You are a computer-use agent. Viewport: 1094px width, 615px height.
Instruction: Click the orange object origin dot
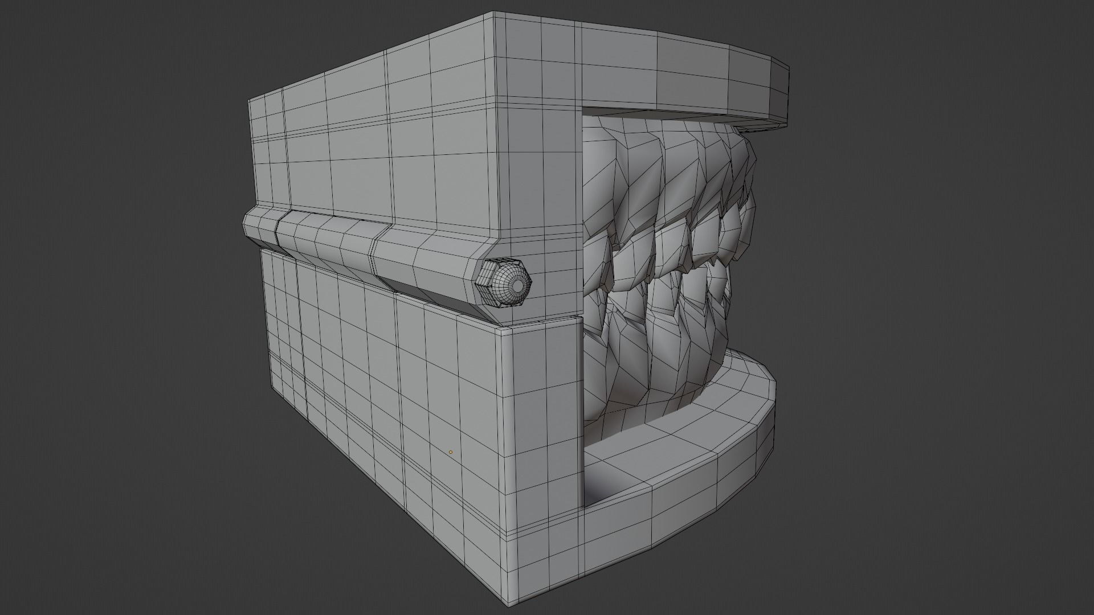pyautogui.click(x=450, y=452)
